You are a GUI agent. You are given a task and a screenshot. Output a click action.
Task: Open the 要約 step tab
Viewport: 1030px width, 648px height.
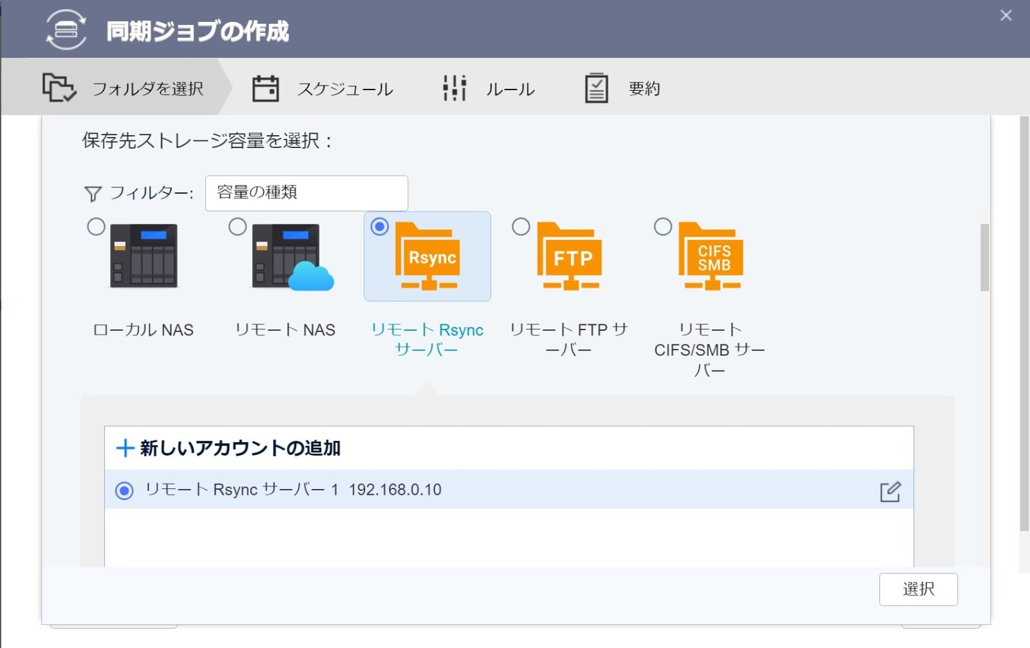pyautogui.click(x=623, y=89)
